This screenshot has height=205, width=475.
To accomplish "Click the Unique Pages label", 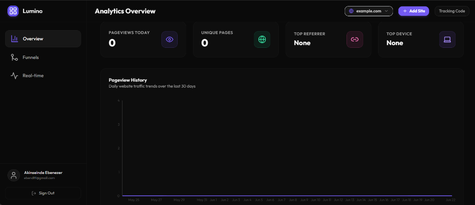I will 217,33.
